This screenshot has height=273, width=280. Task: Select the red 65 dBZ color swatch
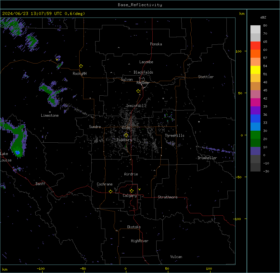(255, 46)
